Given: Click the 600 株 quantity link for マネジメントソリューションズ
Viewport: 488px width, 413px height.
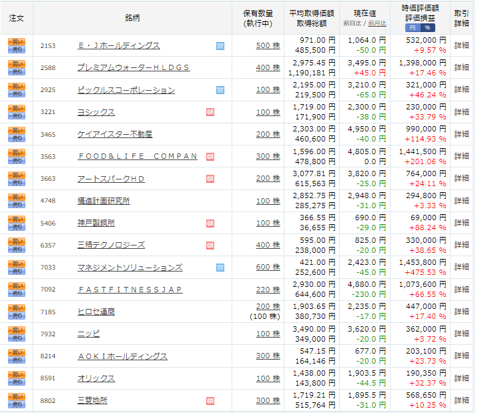Looking at the screenshot, I should tap(268, 267).
